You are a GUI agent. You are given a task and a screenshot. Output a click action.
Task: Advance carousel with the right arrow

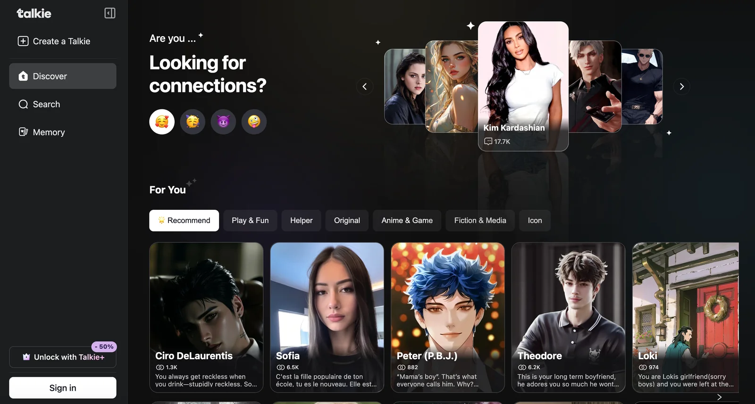681,86
